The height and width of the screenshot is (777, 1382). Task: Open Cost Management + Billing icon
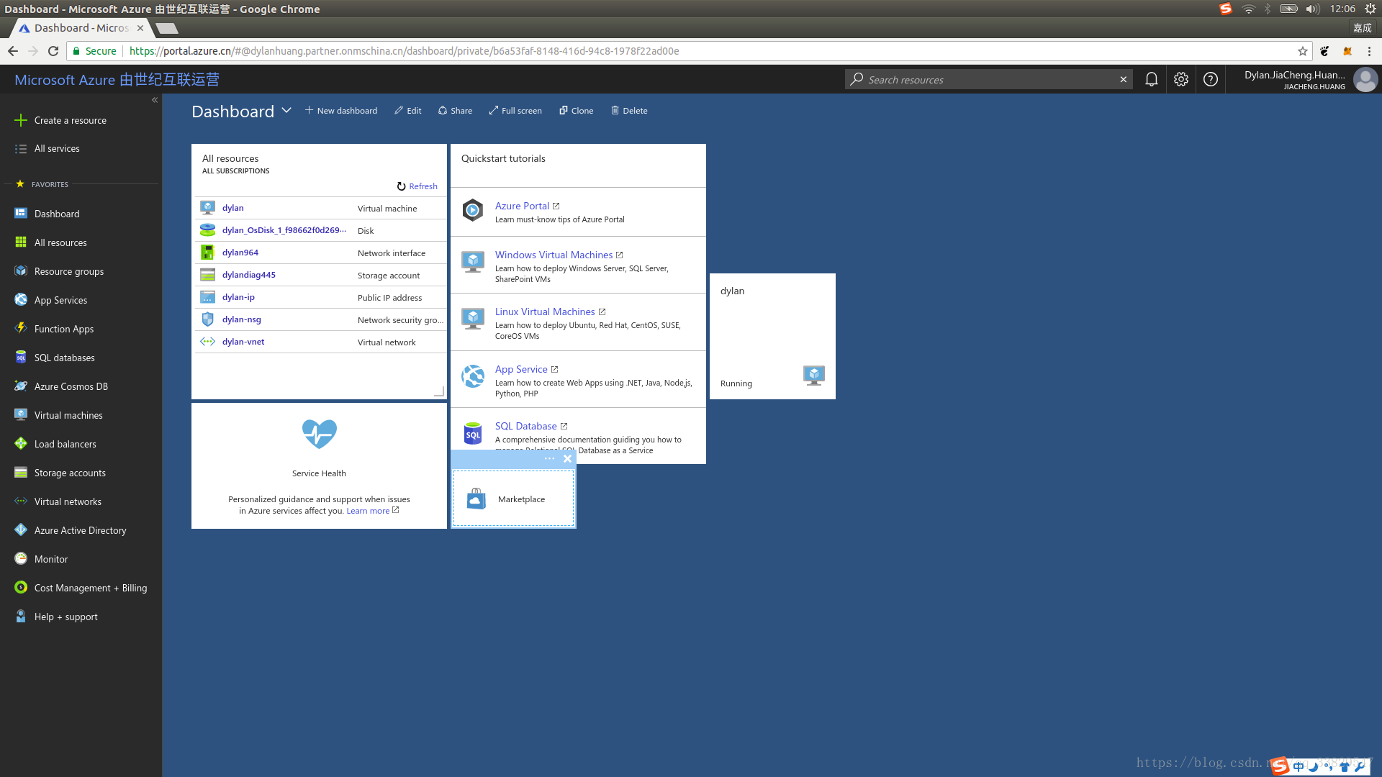coord(21,587)
